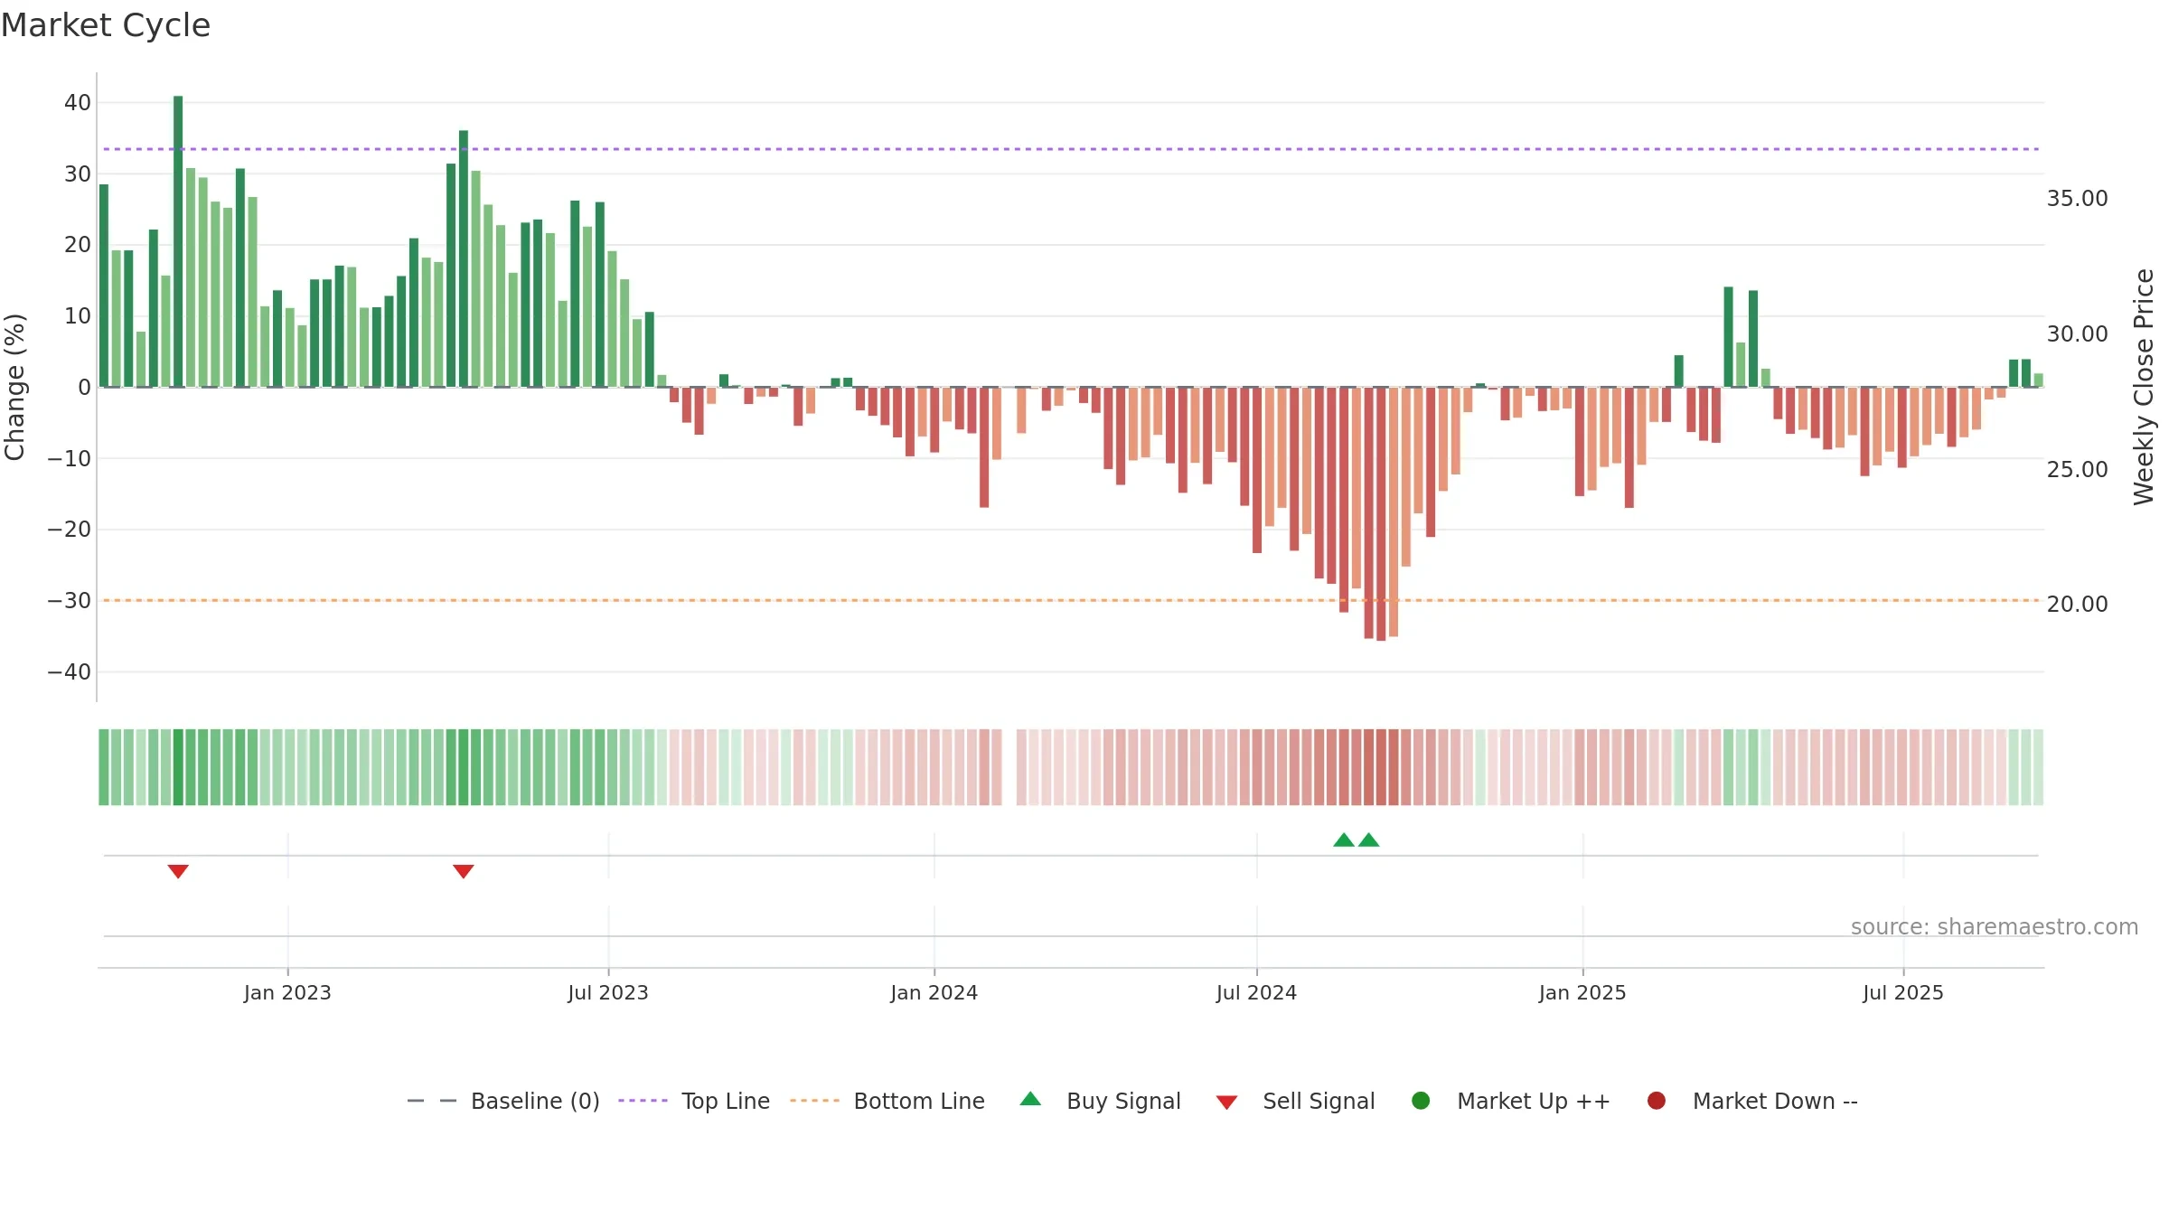Click the 35.00 price axis label
Screen dimensions: 2169x1220
coord(2077,199)
